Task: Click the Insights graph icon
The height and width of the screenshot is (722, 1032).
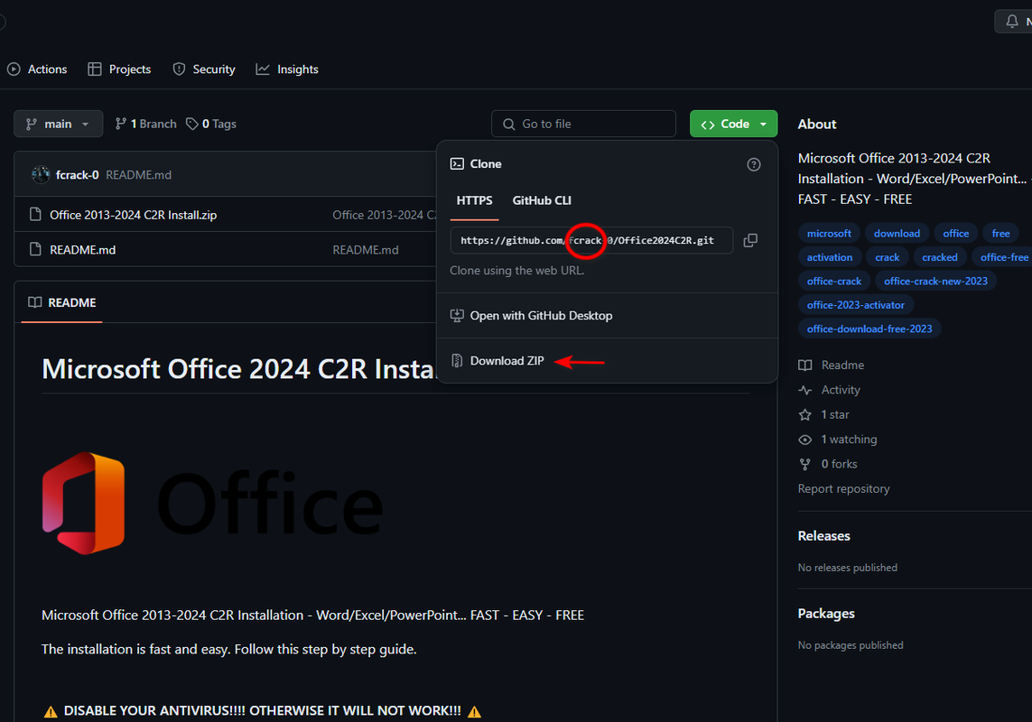Action: (263, 69)
